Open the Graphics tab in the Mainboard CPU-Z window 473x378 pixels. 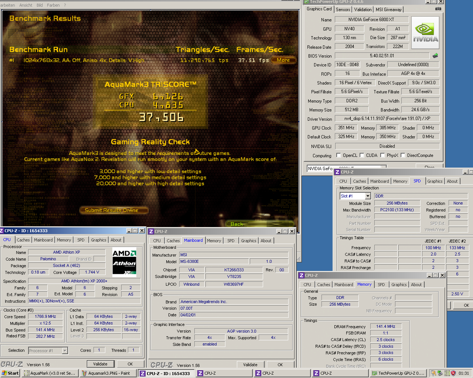click(x=248, y=241)
